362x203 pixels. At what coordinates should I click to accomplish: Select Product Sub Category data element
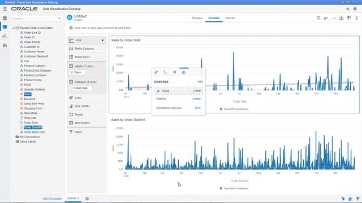(x=38, y=70)
